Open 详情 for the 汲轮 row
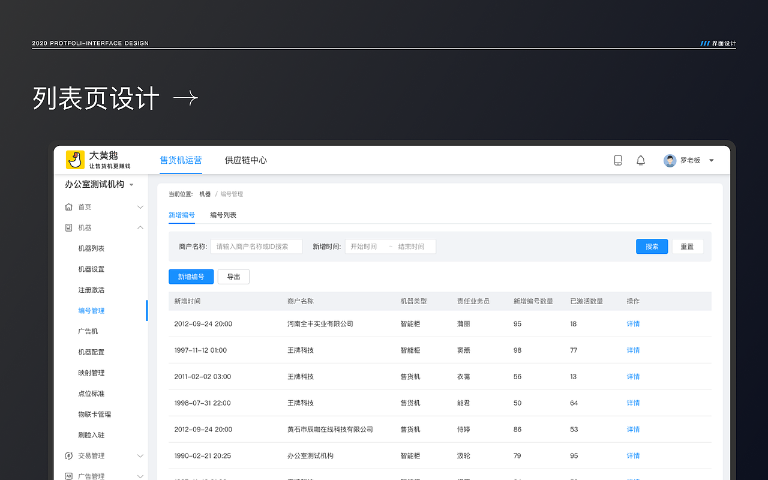Screen dimensions: 768x480 pyautogui.click(x=633, y=456)
